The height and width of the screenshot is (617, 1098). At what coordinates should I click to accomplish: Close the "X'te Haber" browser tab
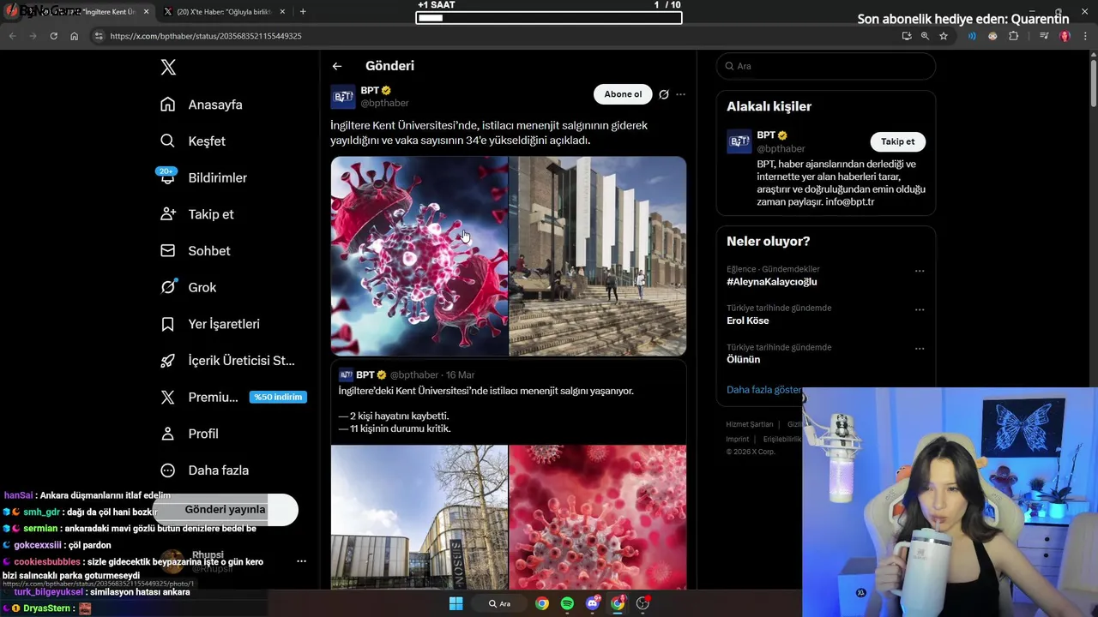(282, 12)
